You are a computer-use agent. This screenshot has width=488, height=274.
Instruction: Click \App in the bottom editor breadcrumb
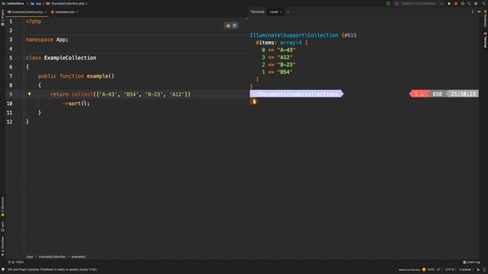(30, 256)
